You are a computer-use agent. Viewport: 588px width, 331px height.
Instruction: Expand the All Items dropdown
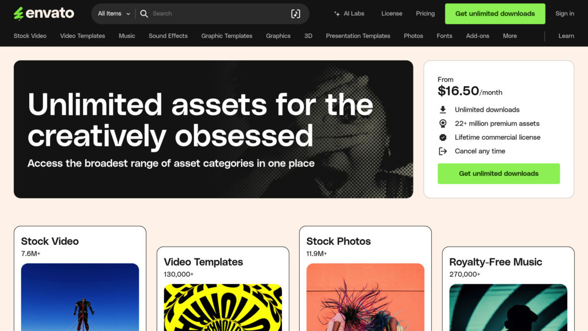click(x=114, y=14)
